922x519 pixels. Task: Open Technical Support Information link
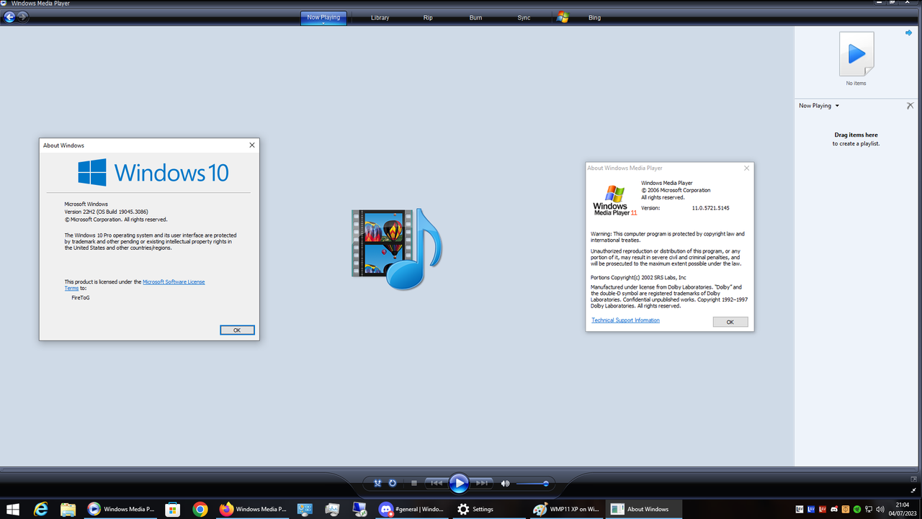coord(625,320)
